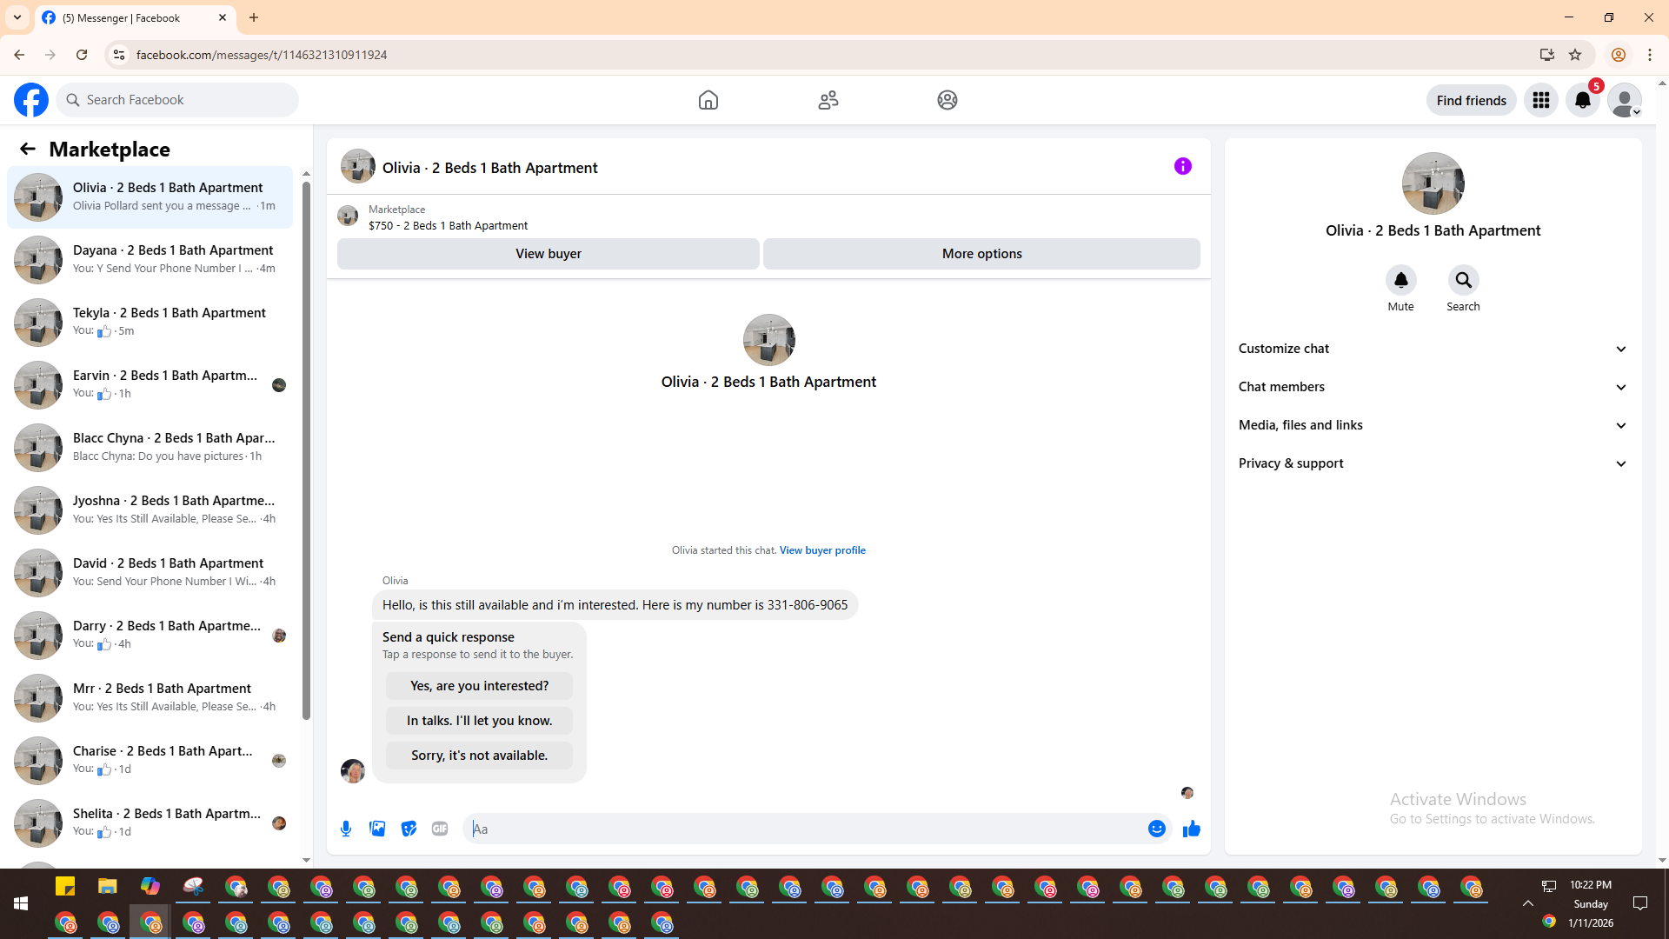Open File Explorer in taskbar
1669x939 pixels.
(x=108, y=886)
